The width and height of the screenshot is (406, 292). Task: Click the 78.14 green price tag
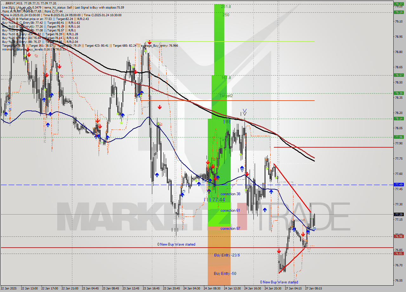click(x=399, y=118)
